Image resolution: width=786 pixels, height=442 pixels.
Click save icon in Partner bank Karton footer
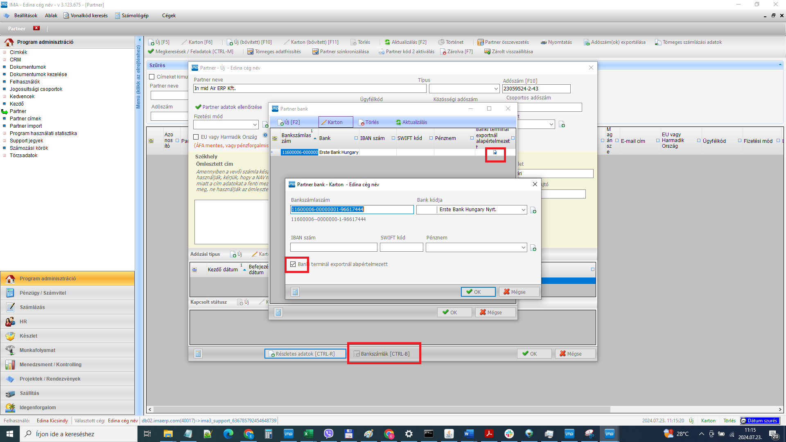(295, 292)
